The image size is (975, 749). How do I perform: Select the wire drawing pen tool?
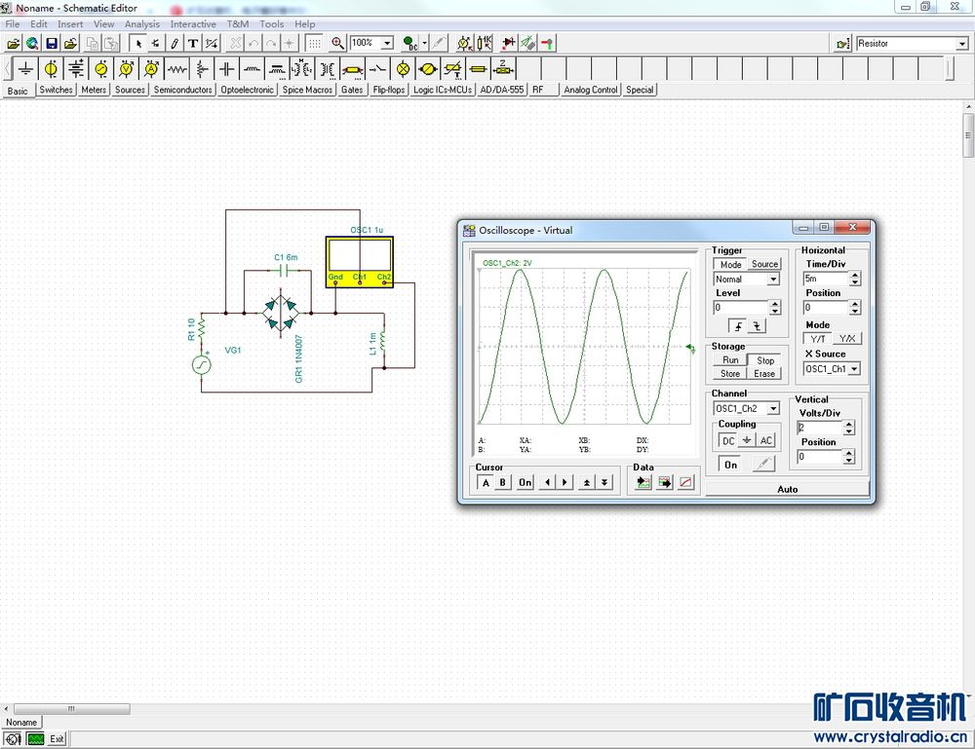pos(175,43)
